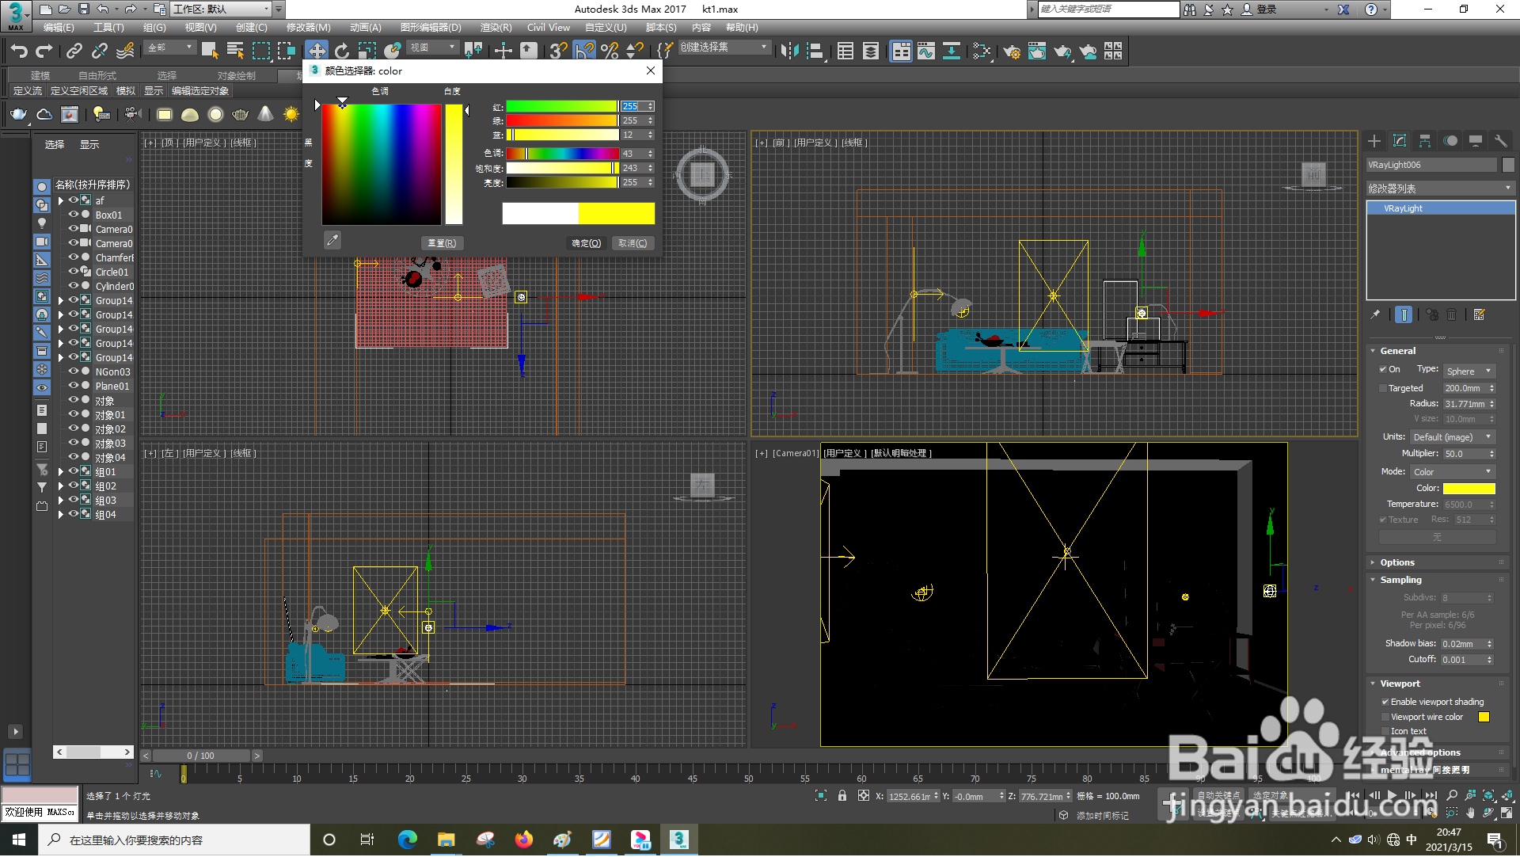This screenshot has height=857, width=1520.
Task: Collapse the Sampling rollout
Action: pos(1400,580)
